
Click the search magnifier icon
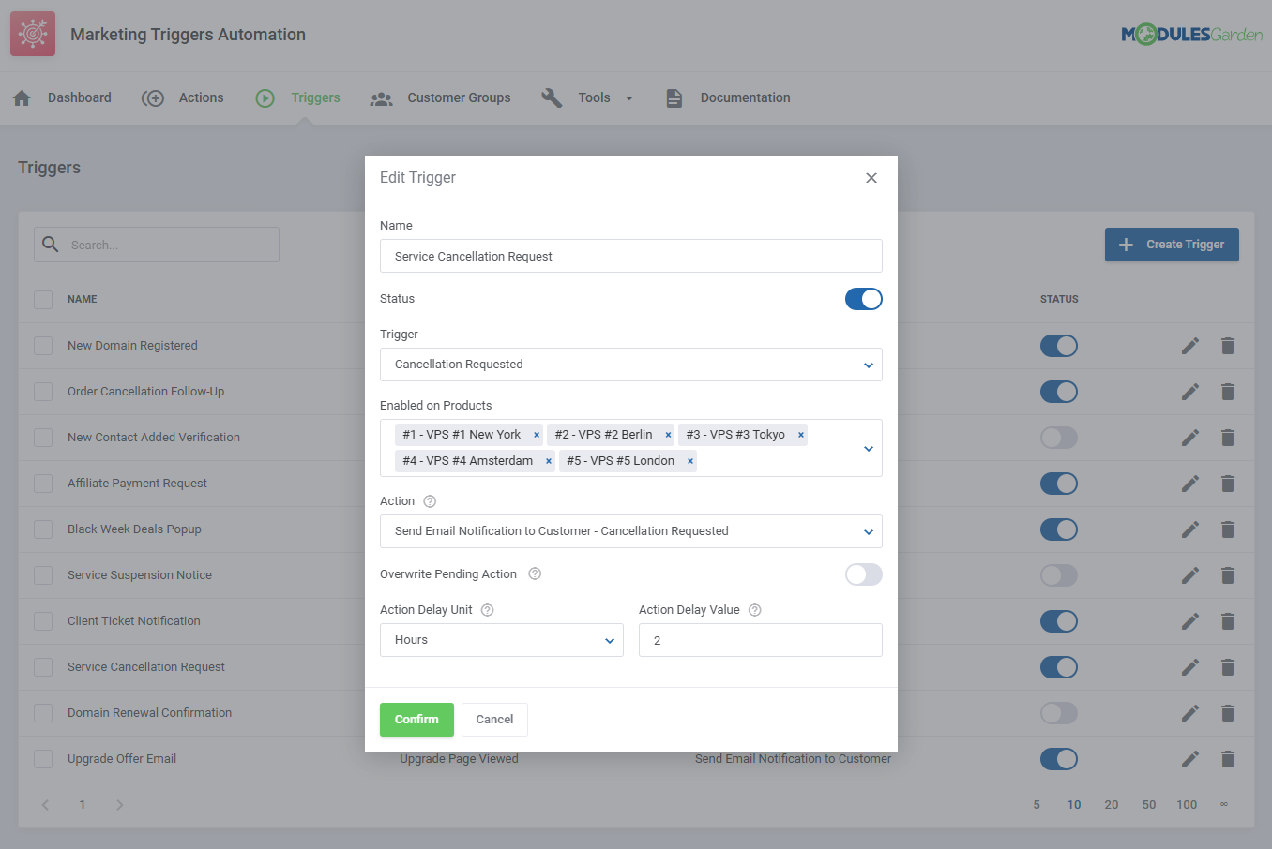(x=51, y=244)
